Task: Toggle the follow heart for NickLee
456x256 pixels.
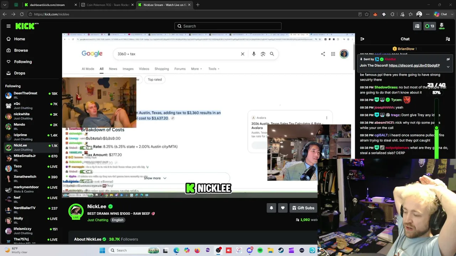Action: click(283, 208)
